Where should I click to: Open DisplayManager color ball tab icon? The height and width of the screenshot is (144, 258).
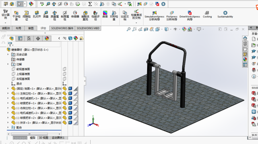47,38
